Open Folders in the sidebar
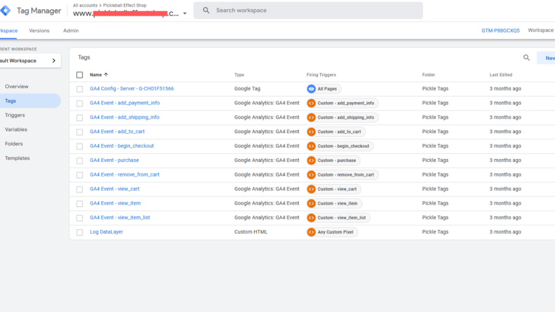This screenshot has width=555, height=312. point(14,144)
